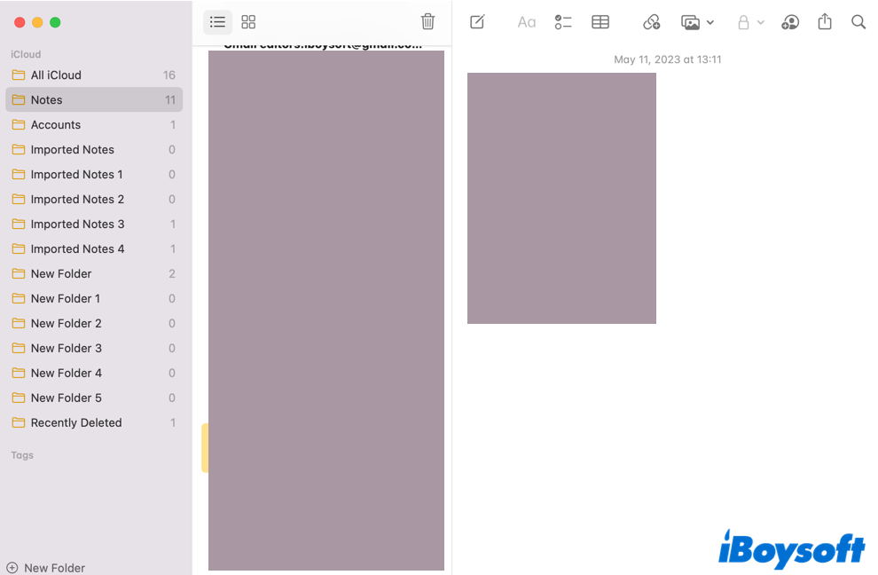Click the New Folder button
Viewport: 878px width, 575px height.
point(46,568)
